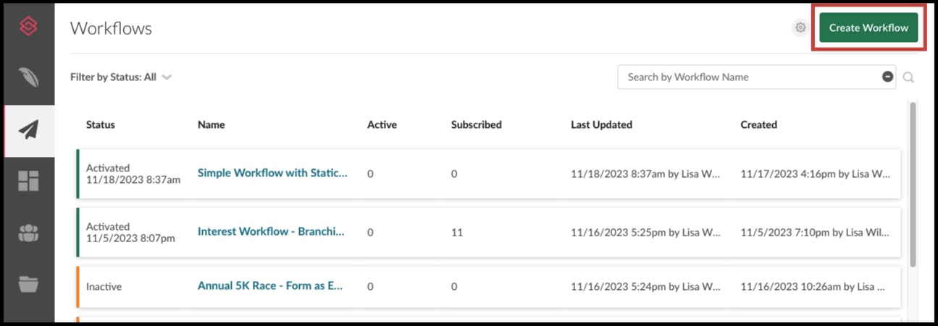Click '11/17/2023 4:16pm by Lisa W...' created cell

(816, 174)
